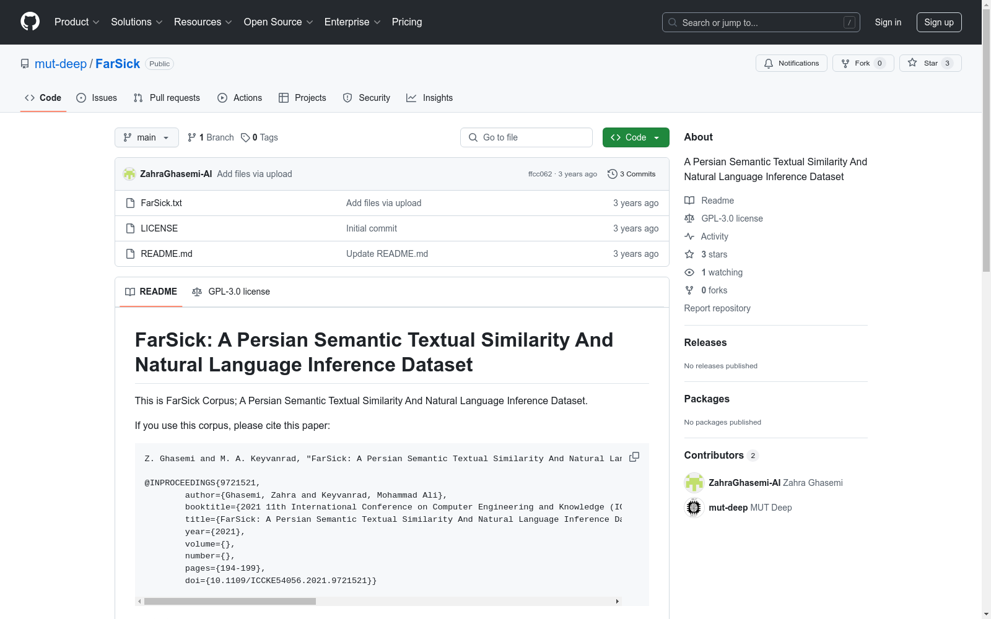
Task: Click the scales icon beside GPL-3.0 license in About
Action: (689, 219)
